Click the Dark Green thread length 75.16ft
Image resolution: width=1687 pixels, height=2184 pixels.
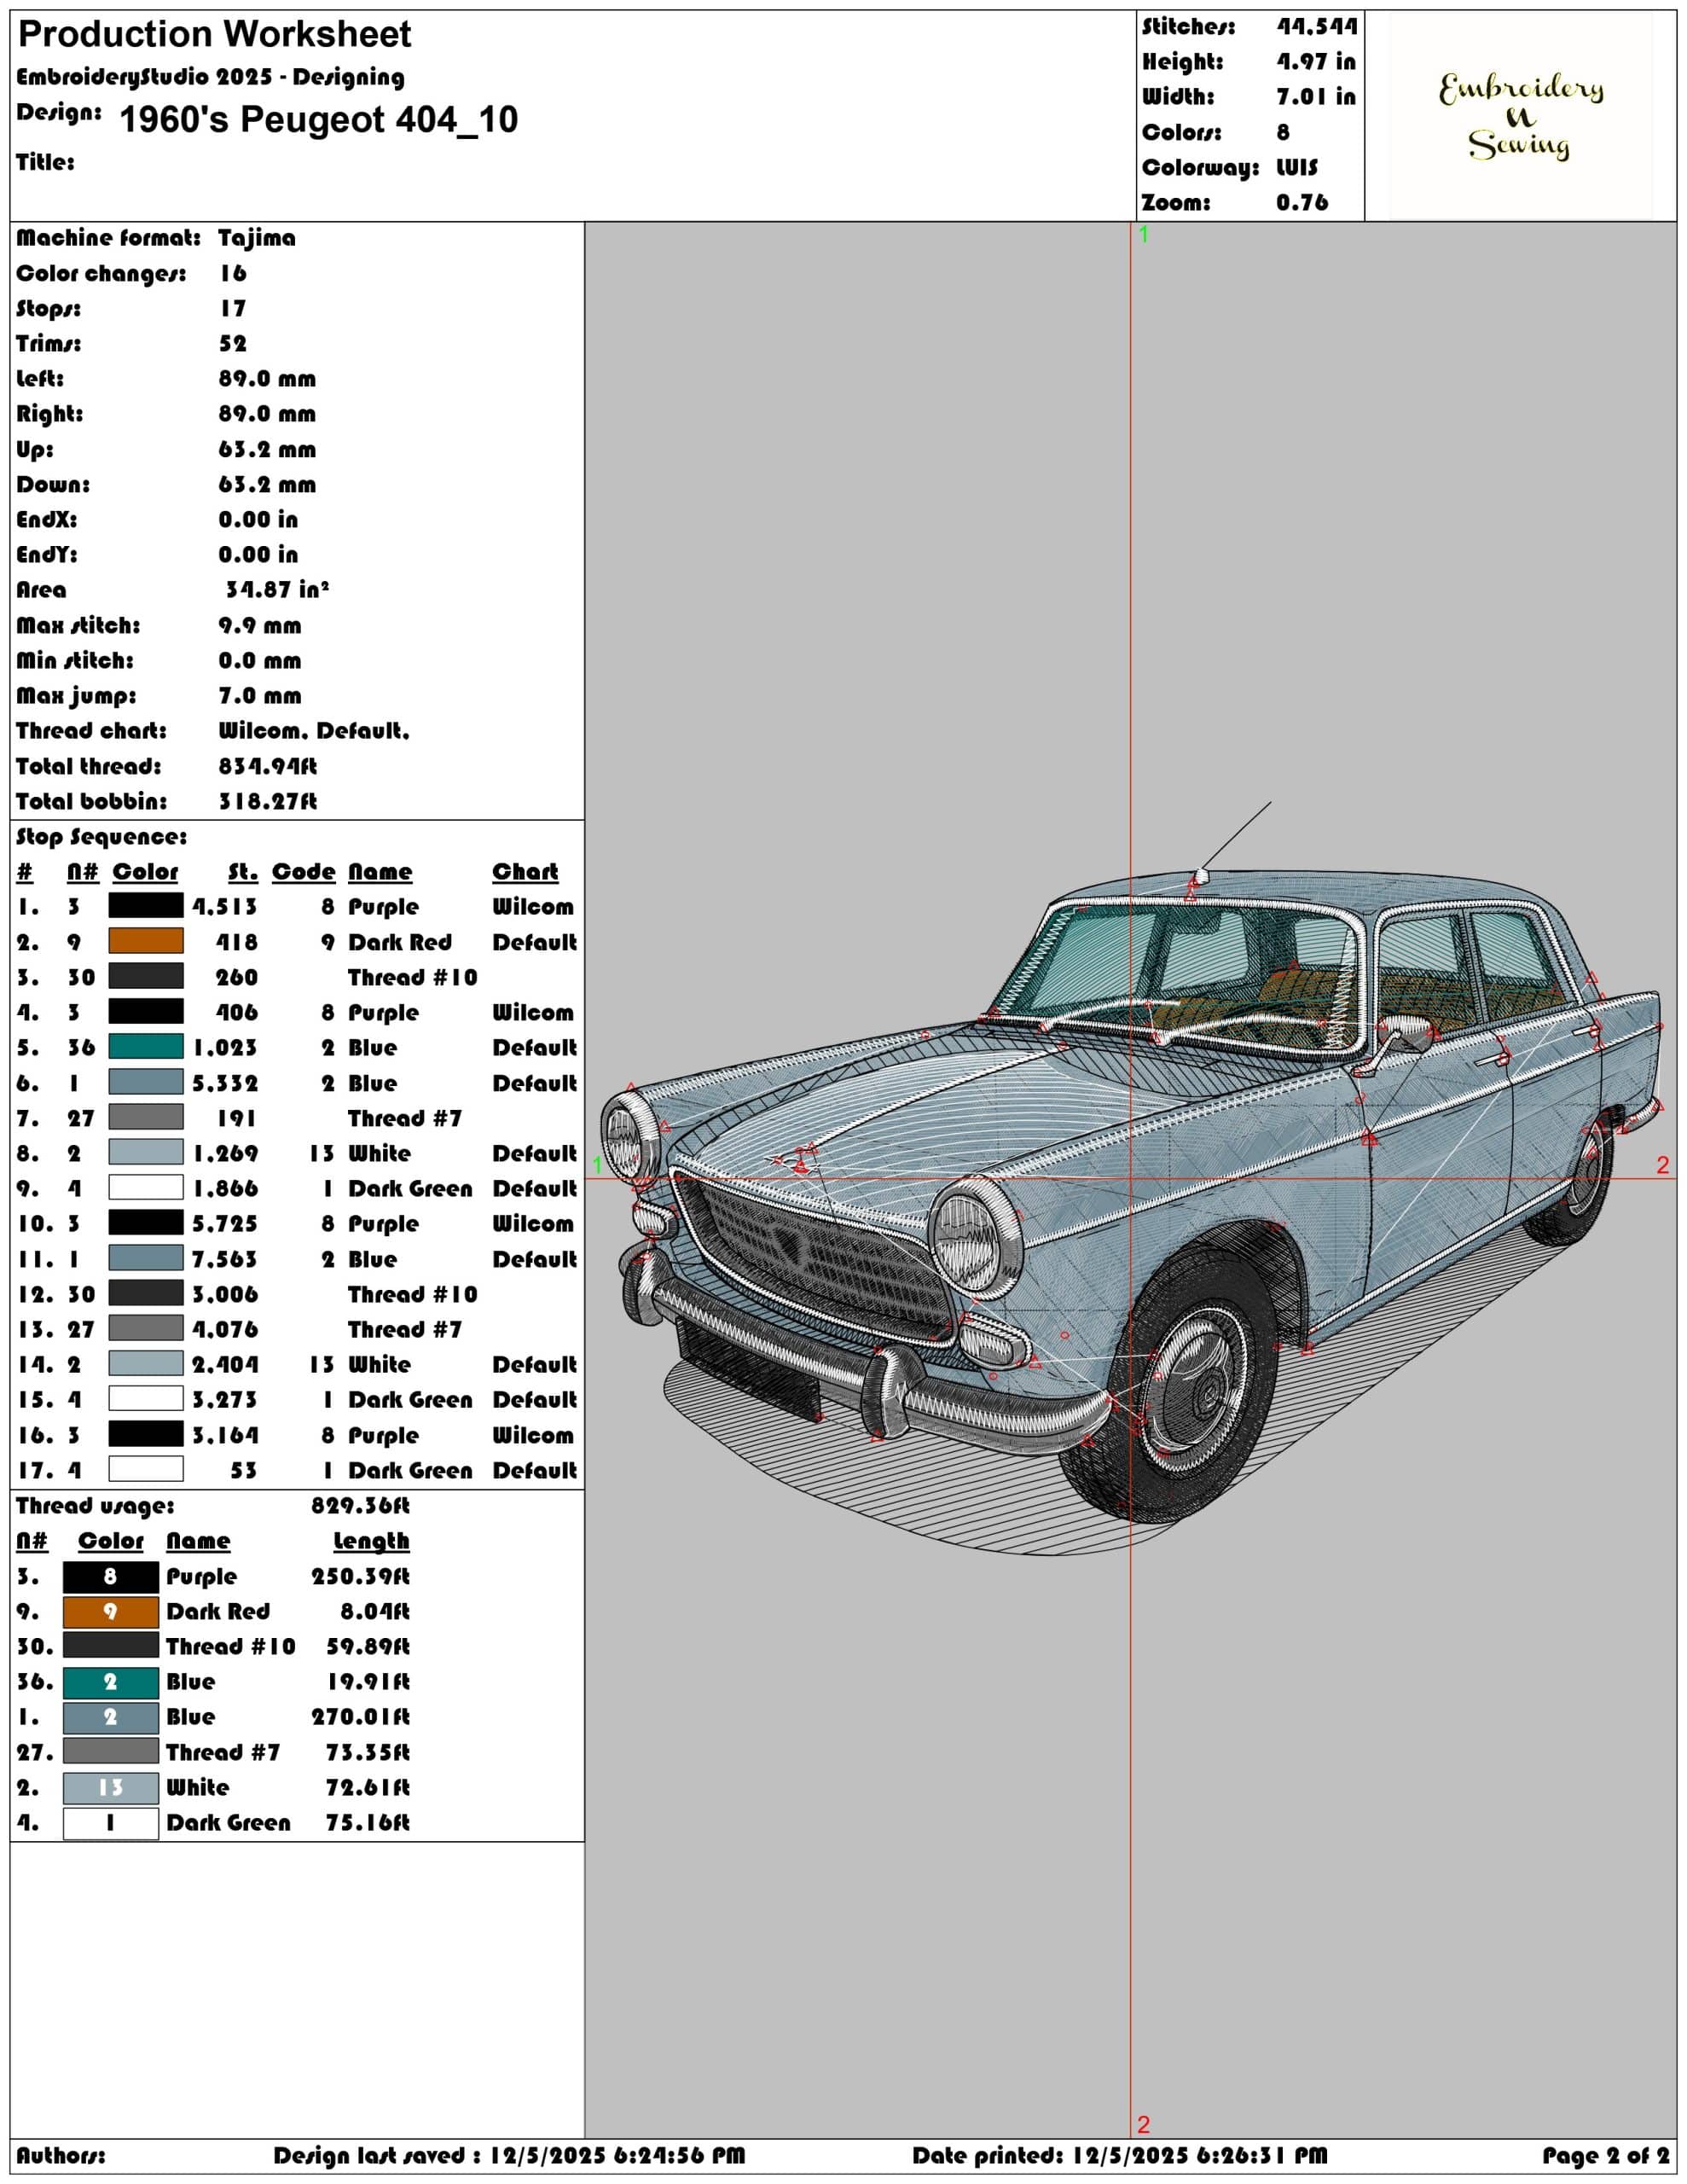368,1822
